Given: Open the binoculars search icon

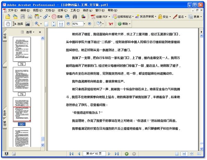Looking at the screenshot, I should click(x=75, y=17).
